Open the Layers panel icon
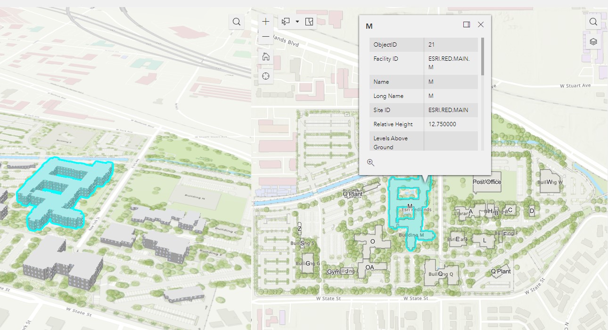The width and height of the screenshot is (608, 330). point(593,41)
